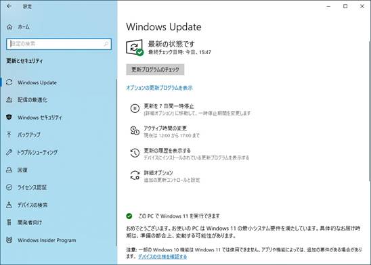Viewport: 371px width, 265px height.
Task: Close the settings window
Action: (x=362, y=6)
